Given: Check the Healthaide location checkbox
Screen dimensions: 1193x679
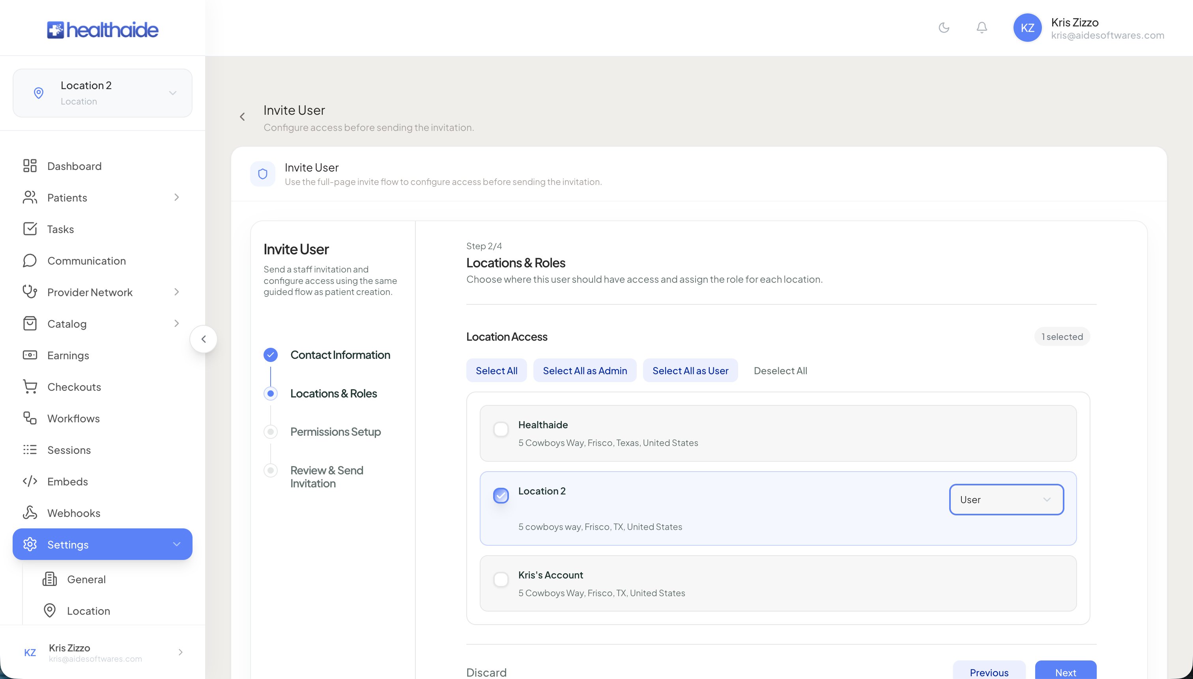Looking at the screenshot, I should pyautogui.click(x=501, y=429).
